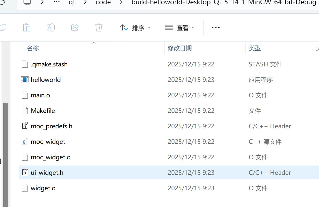Click the 名称 column sort indicator
The image size is (319, 207).
point(94,43)
